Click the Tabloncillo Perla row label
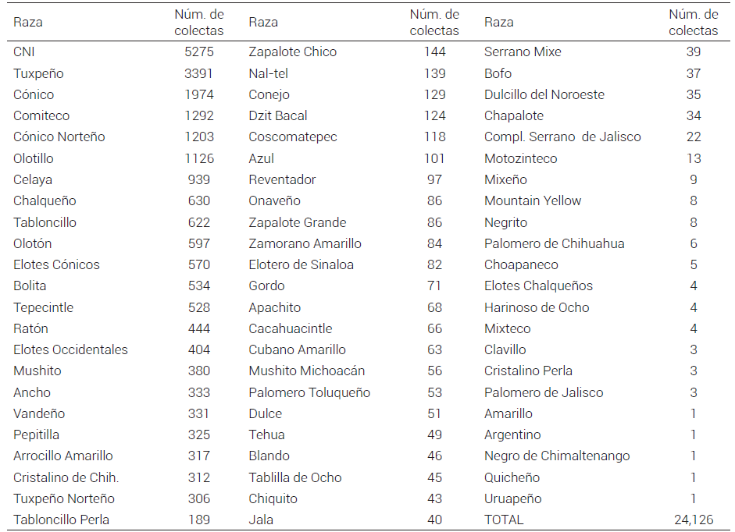This screenshot has height=532, width=735. click(x=61, y=520)
